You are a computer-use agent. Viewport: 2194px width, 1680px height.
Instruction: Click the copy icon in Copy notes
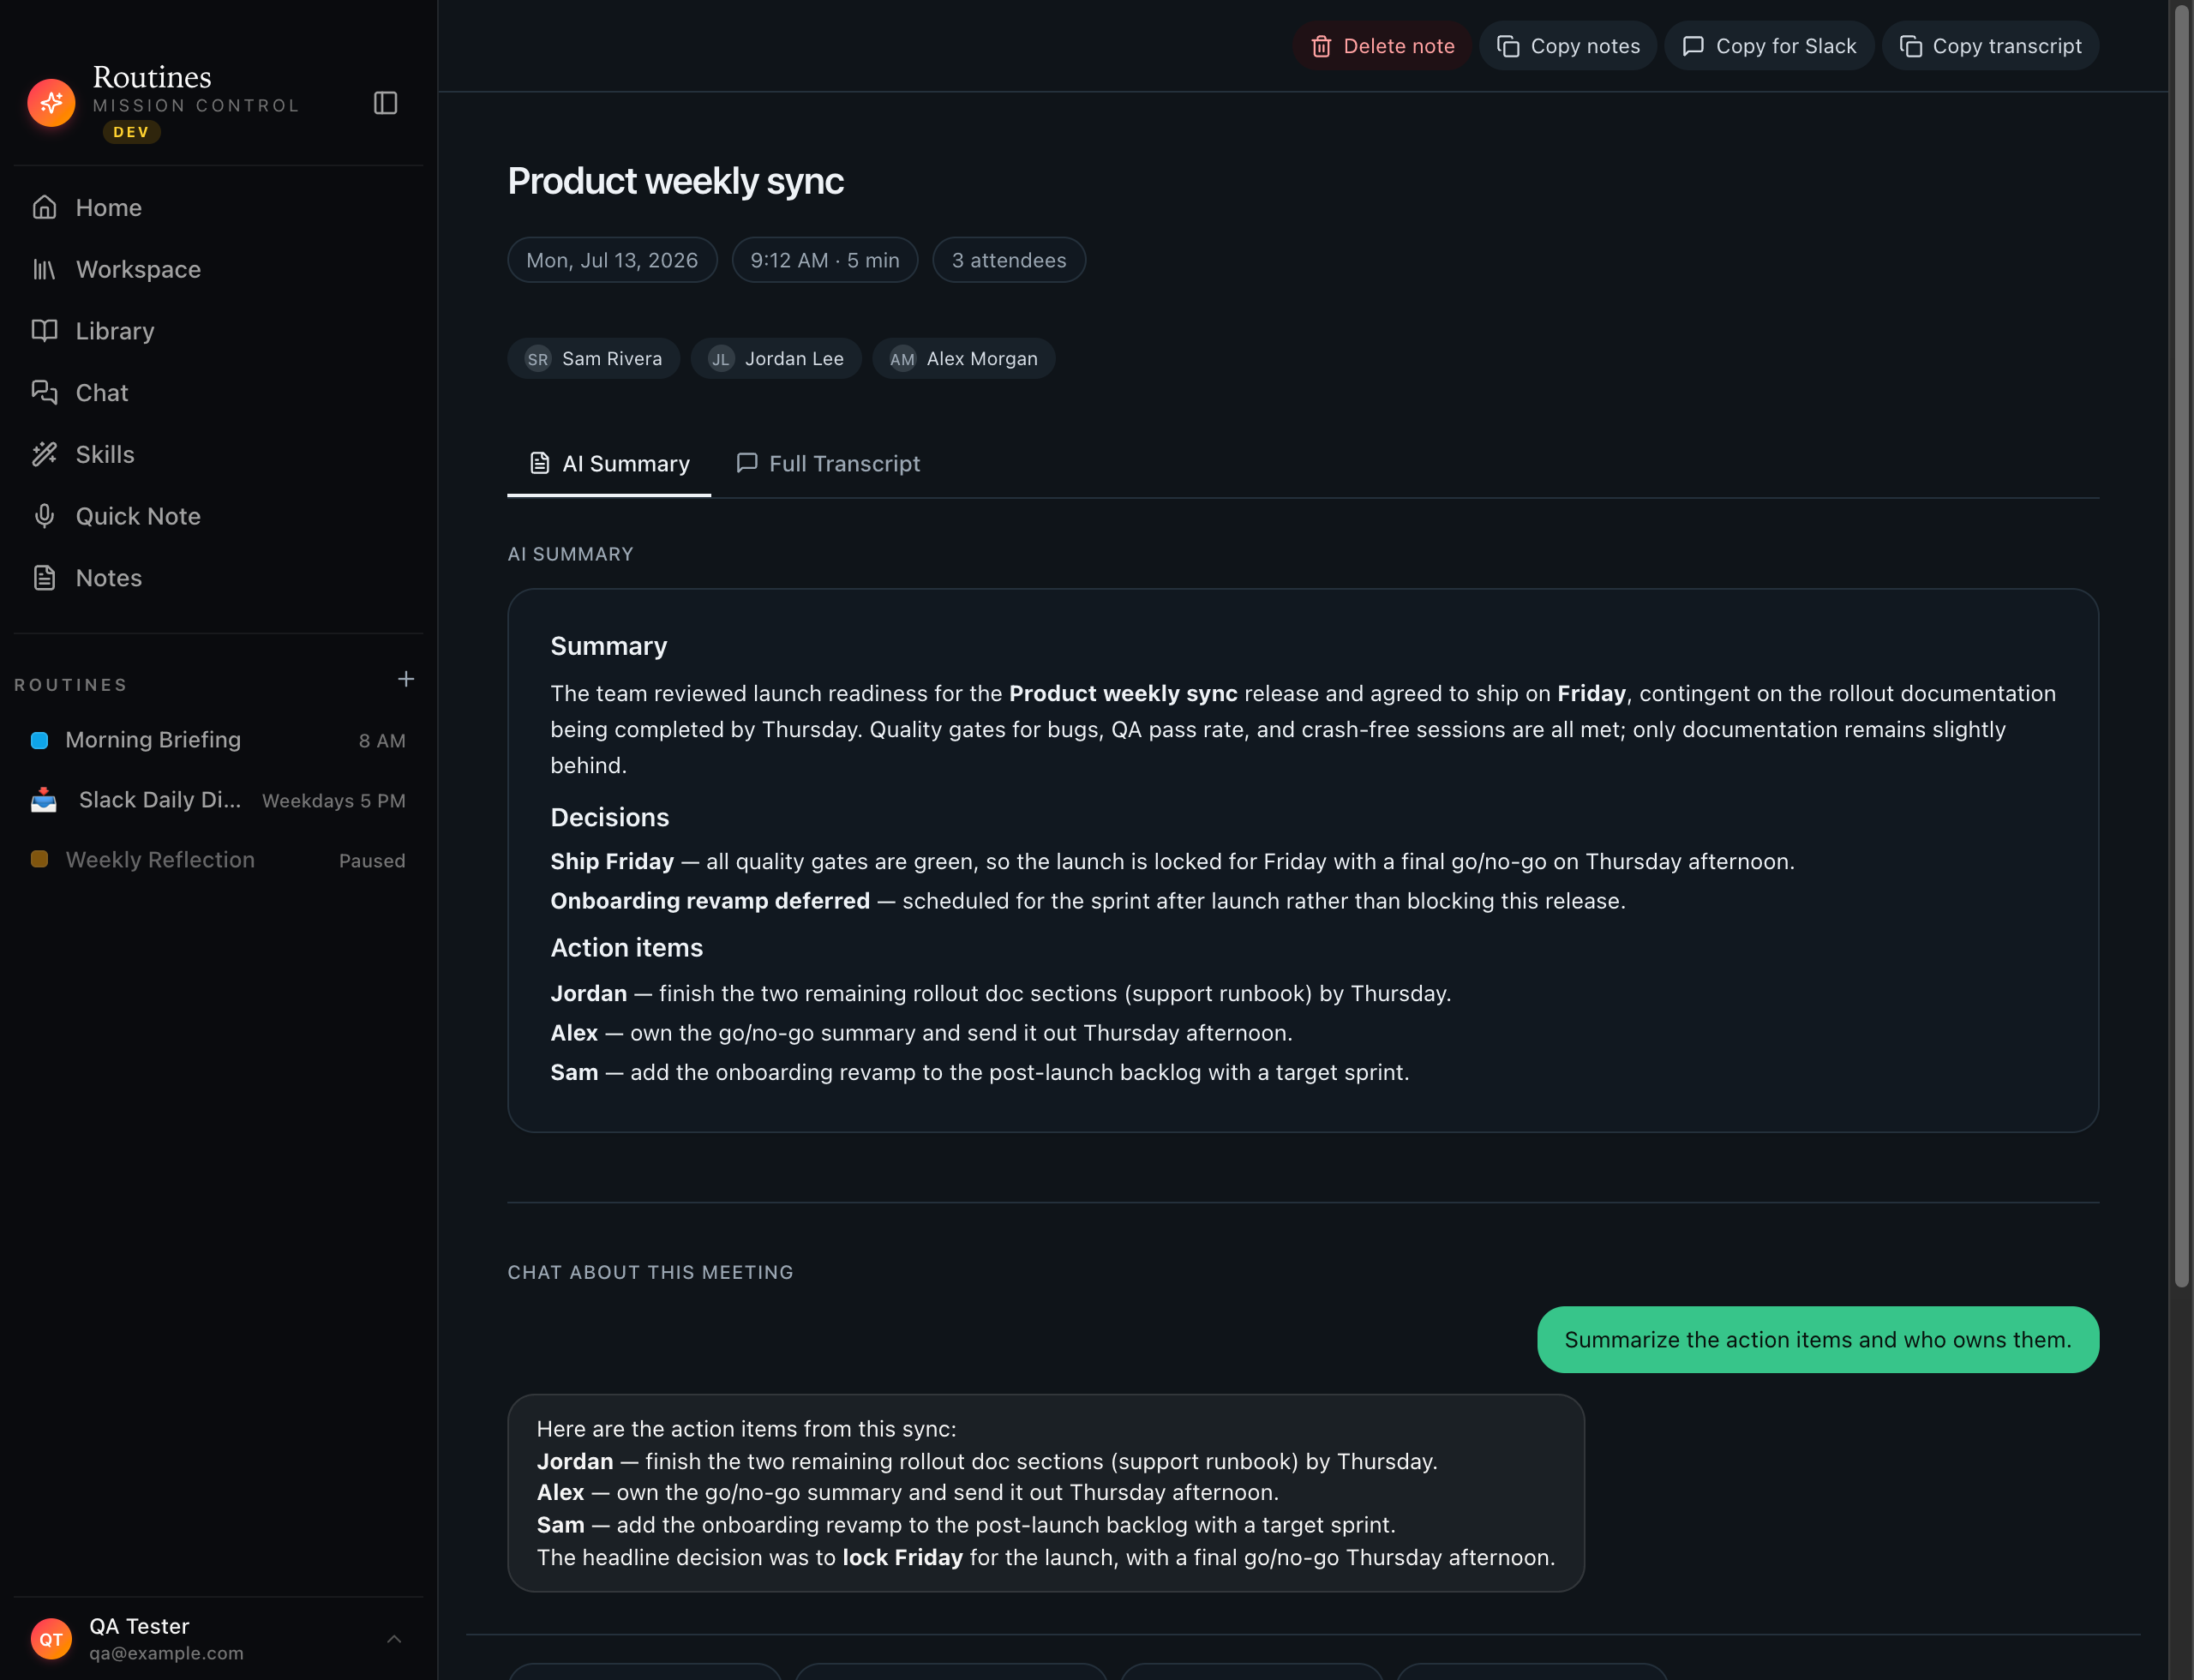1508,46
